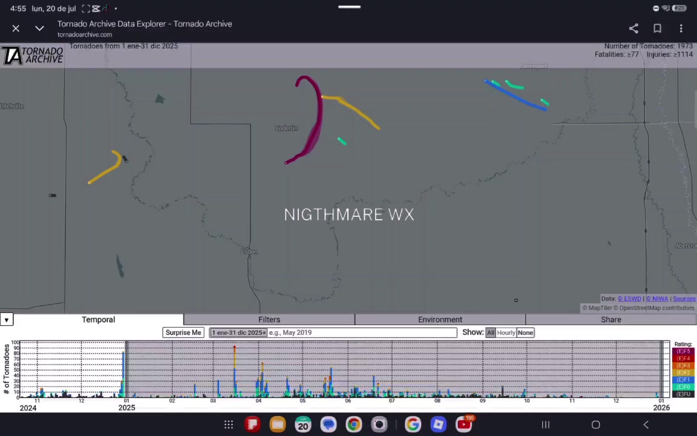
Task: Click the tallest March 2025 histogram bar
Action: click(234, 371)
